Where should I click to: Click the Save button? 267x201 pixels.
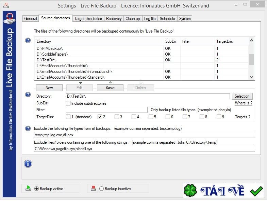[110, 88]
